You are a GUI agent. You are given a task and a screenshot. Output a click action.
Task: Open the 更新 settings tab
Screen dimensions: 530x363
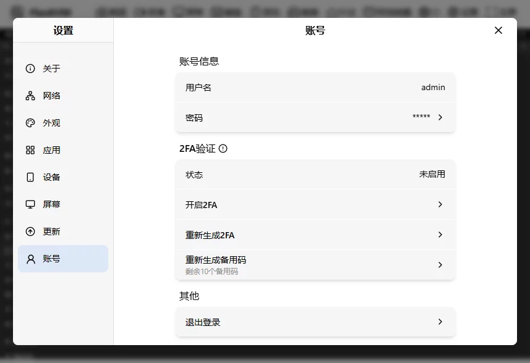63,232
